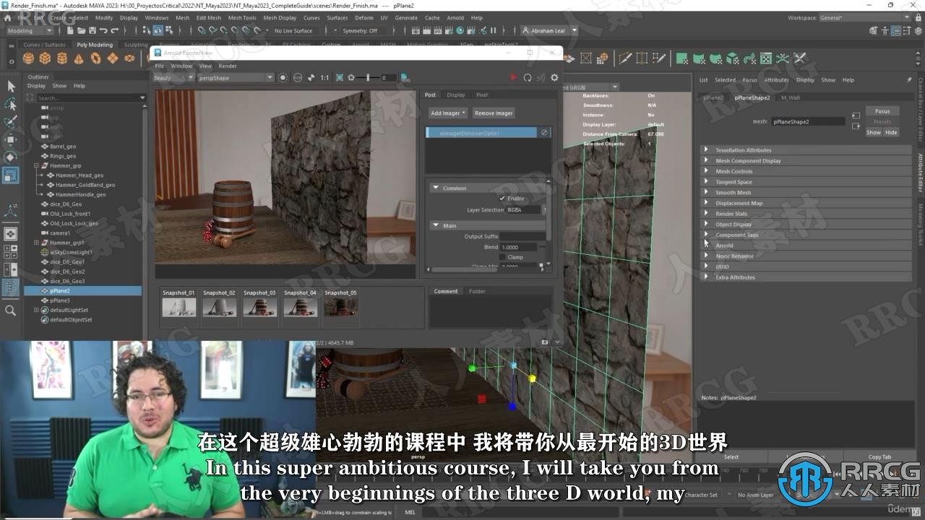Image resolution: width=925 pixels, height=520 pixels.
Task: Create a polygon cube from shelf
Action: point(46,58)
